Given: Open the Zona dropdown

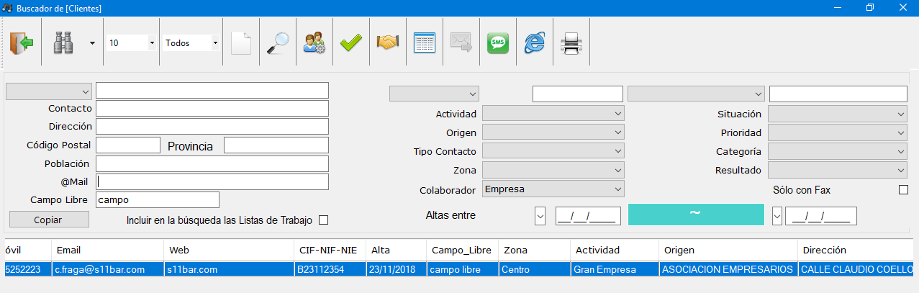Looking at the screenshot, I should [x=553, y=170].
